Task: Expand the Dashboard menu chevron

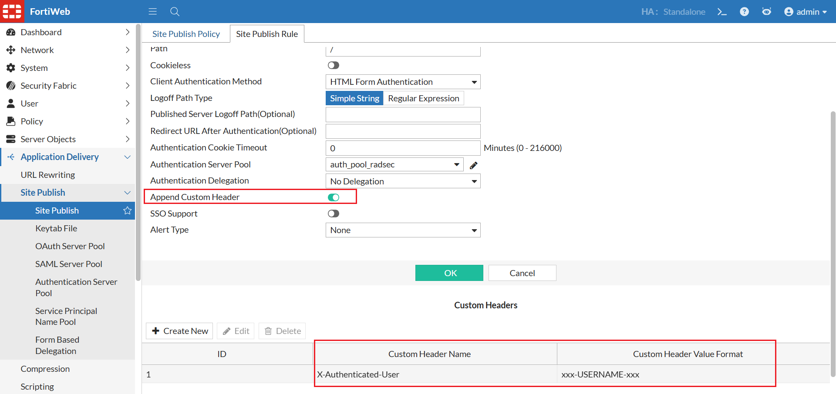Action: pyautogui.click(x=128, y=32)
